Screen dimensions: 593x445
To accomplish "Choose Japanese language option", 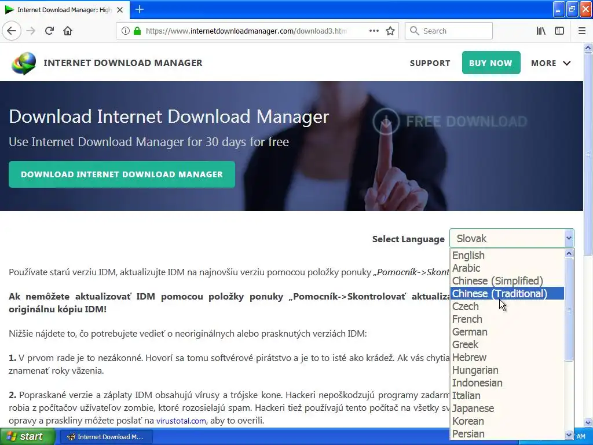I will (507, 408).
